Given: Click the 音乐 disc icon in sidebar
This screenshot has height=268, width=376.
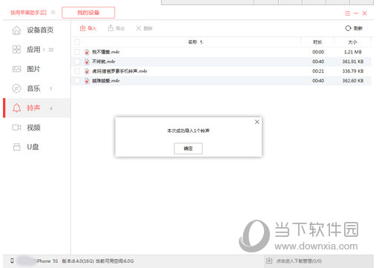Looking at the screenshot, I should [x=16, y=88].
